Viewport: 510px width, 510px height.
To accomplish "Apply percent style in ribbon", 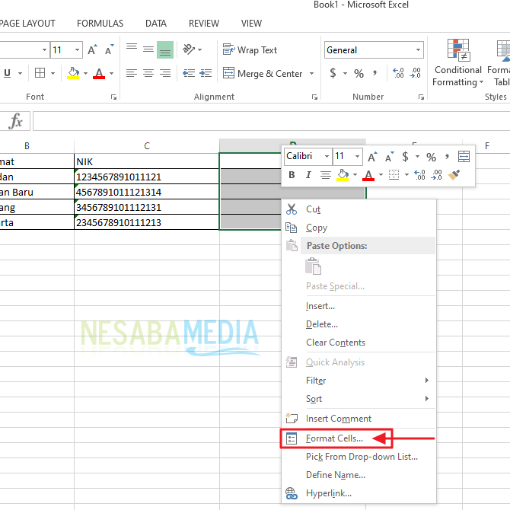I will pos(359,73).
